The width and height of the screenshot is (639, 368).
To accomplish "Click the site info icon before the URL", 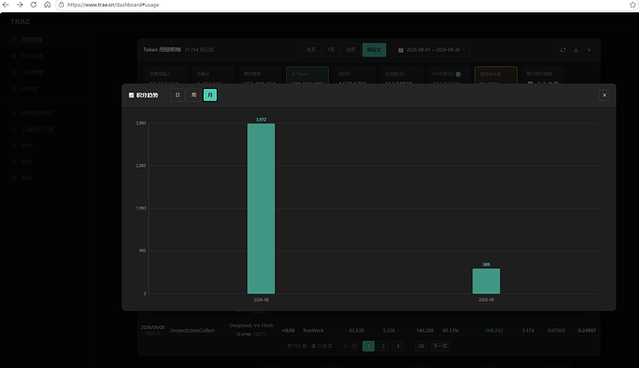I will tap(61, 5).
